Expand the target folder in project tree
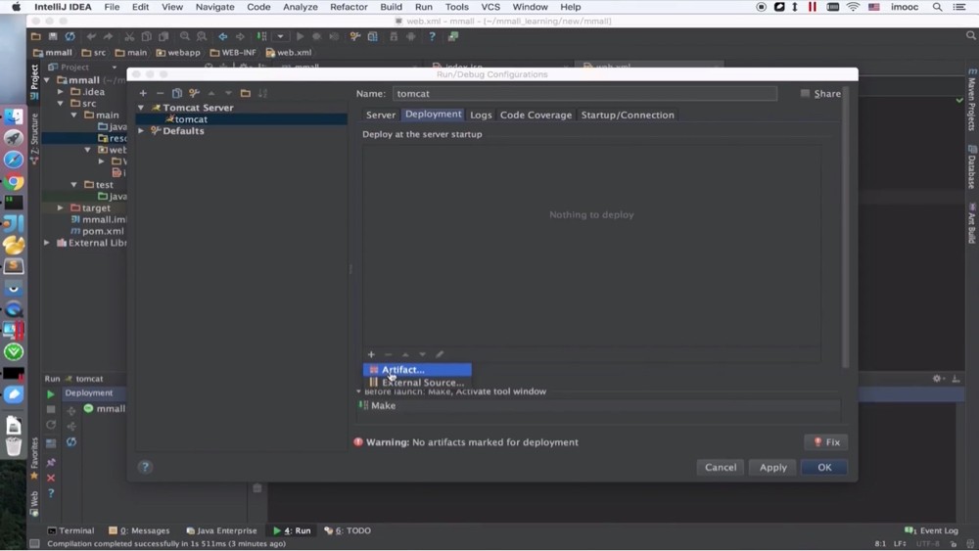The height and width of the screenshot is (551, 979). pyautogui.click(x=61, y=207)
